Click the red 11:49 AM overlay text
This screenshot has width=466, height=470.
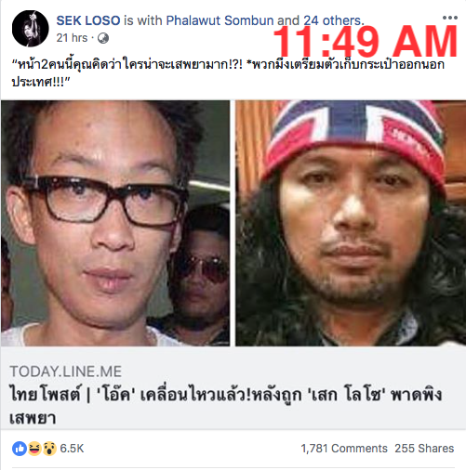(366, 41)
